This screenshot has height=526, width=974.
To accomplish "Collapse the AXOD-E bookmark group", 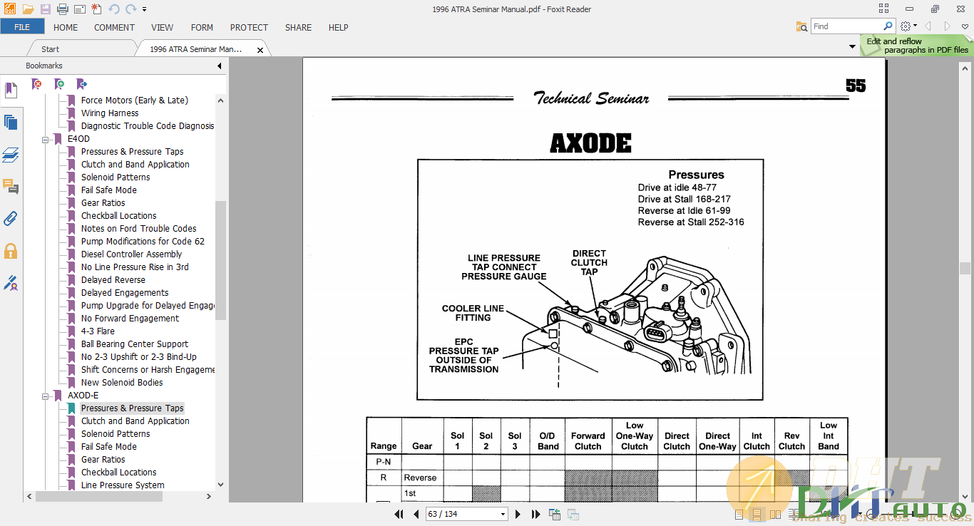I will (x=46, y=396).
